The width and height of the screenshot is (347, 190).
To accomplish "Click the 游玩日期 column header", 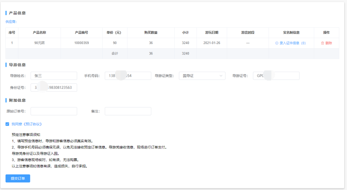I will coord(211,32).
